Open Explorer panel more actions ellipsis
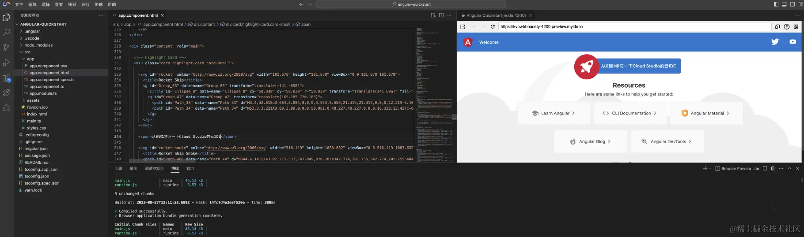The height and width of the screenshot is (237, 804). (x=101, y=15)
